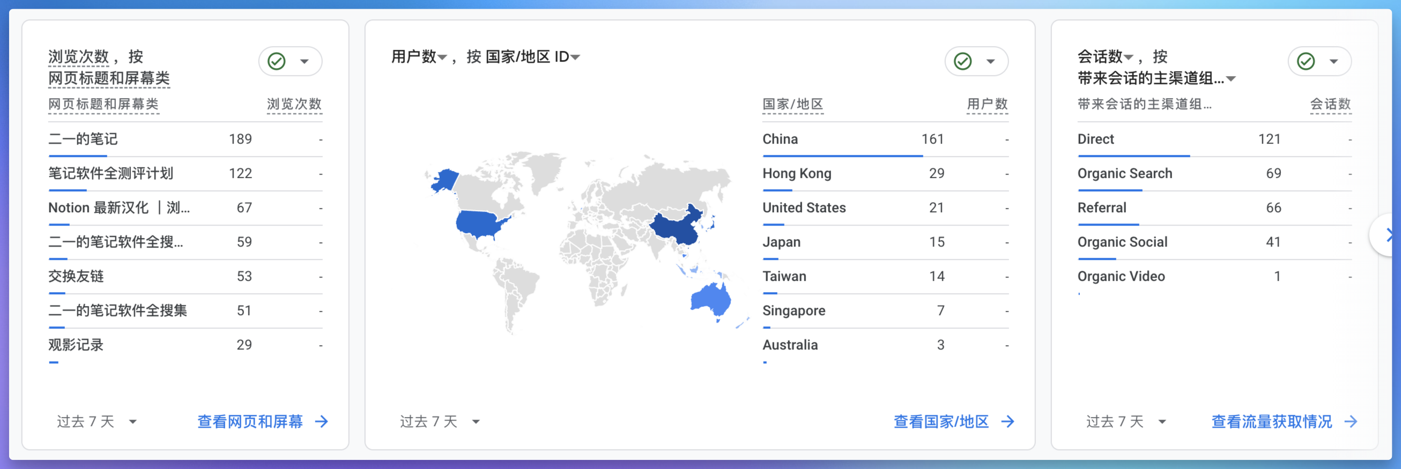
Task: Select the United States row
Action: [x=885, y=207]
